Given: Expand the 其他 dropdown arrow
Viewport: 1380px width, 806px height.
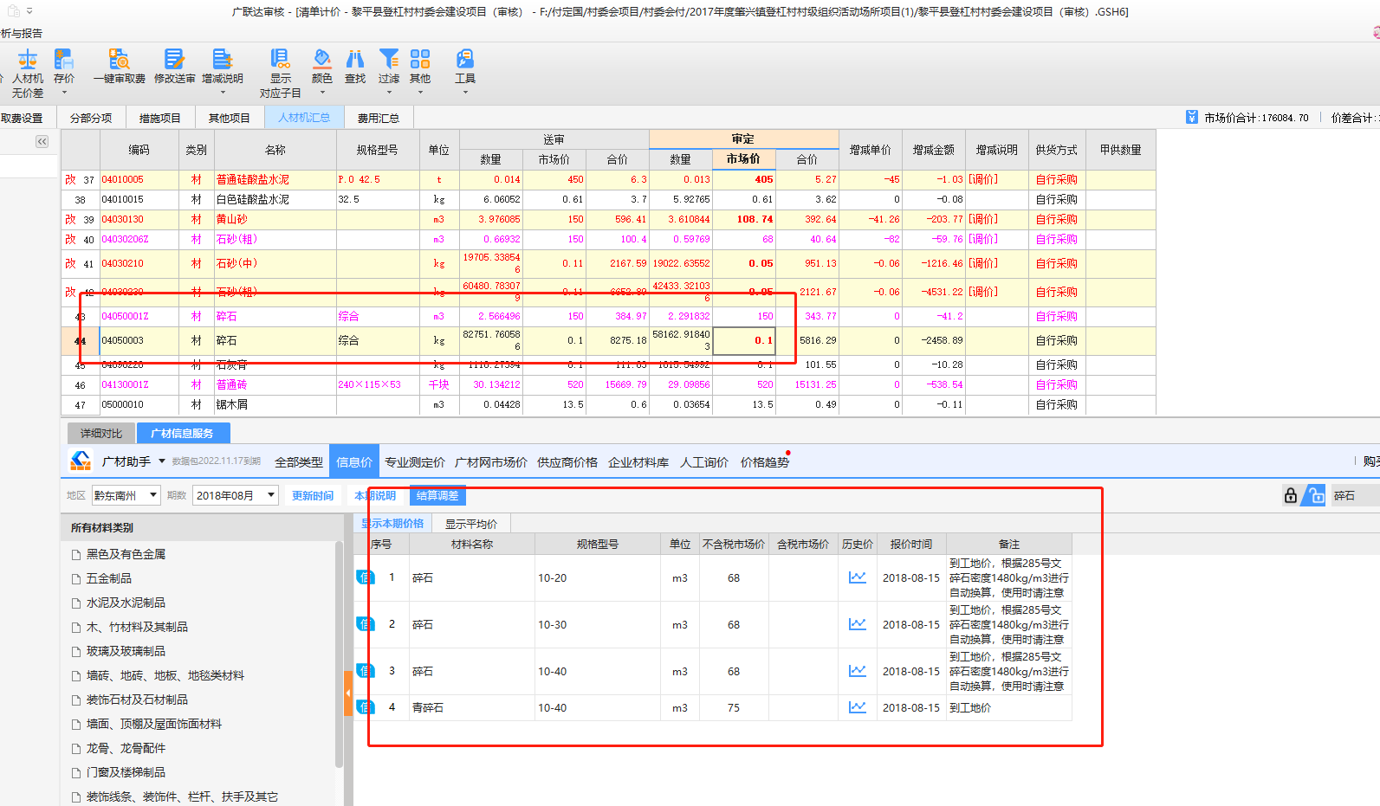Looking at the screenshot, I should [420, 92].
